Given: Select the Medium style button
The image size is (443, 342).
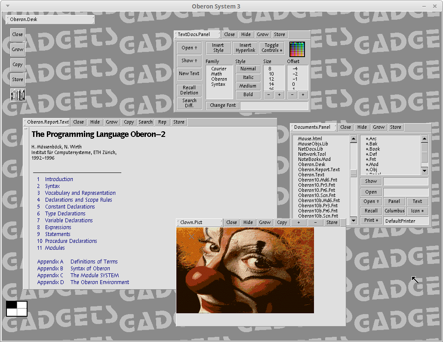Looking at the screenshot, I should 248,86.
